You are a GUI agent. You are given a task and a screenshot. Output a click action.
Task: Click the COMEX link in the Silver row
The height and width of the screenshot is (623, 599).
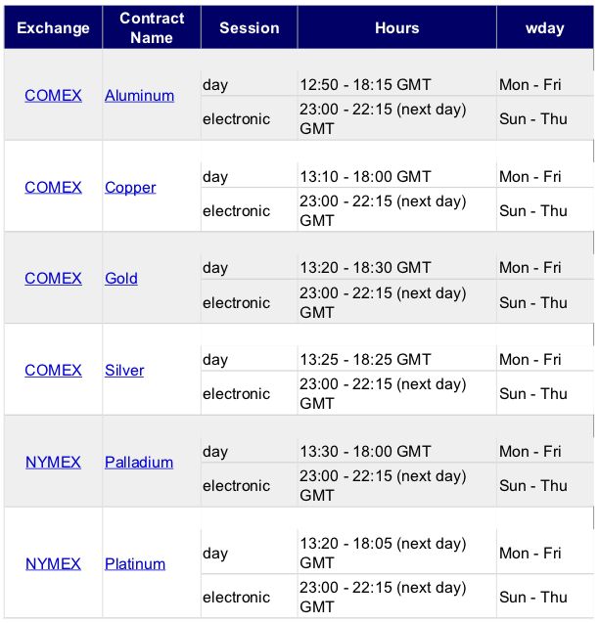point(53,371)
